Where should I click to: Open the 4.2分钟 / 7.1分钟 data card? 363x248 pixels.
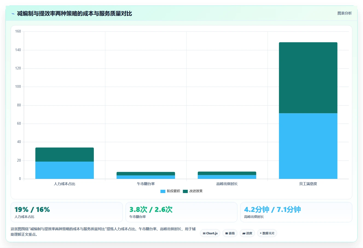[x=296, y=212]
